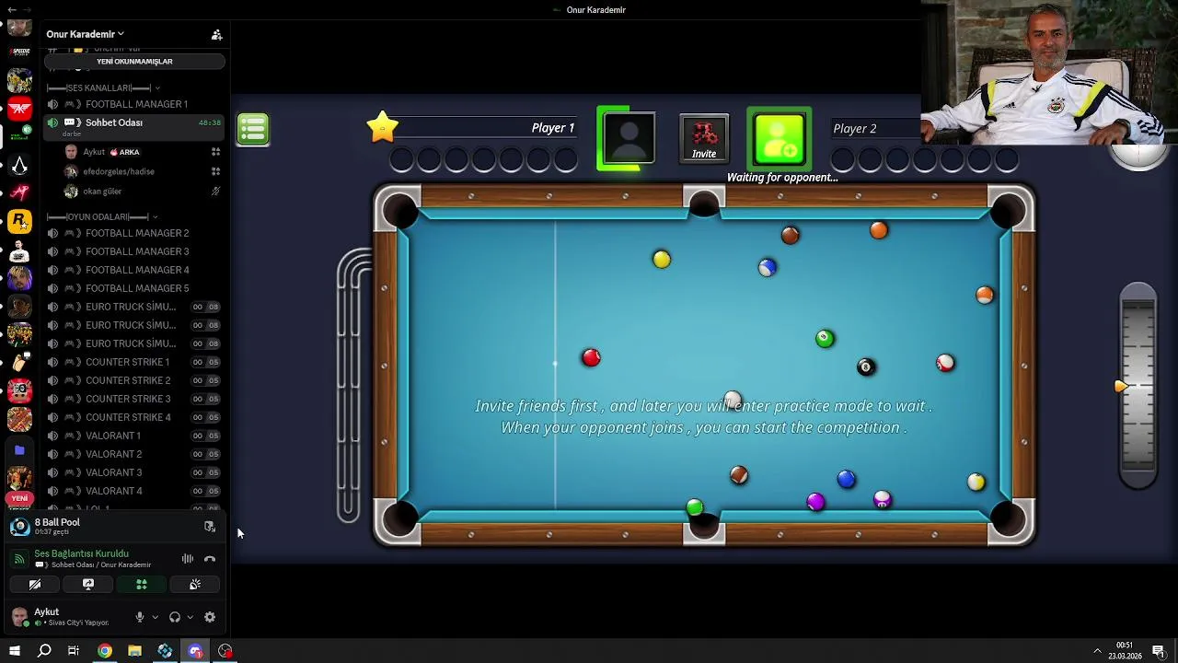Click the white cue ball

point(733,400)
